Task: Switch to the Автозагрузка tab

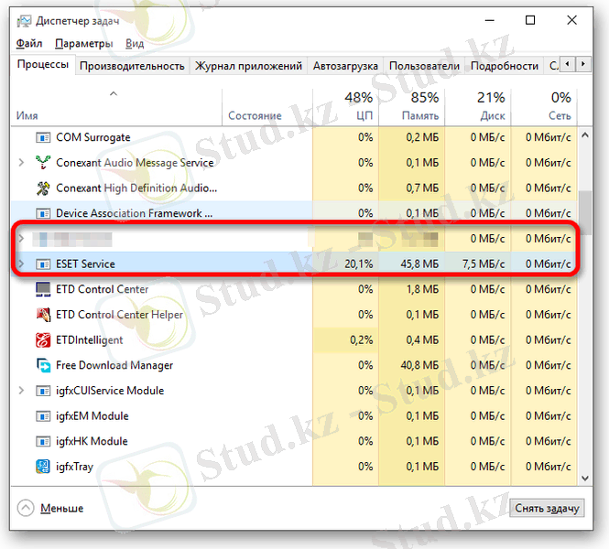Action: 345,66
